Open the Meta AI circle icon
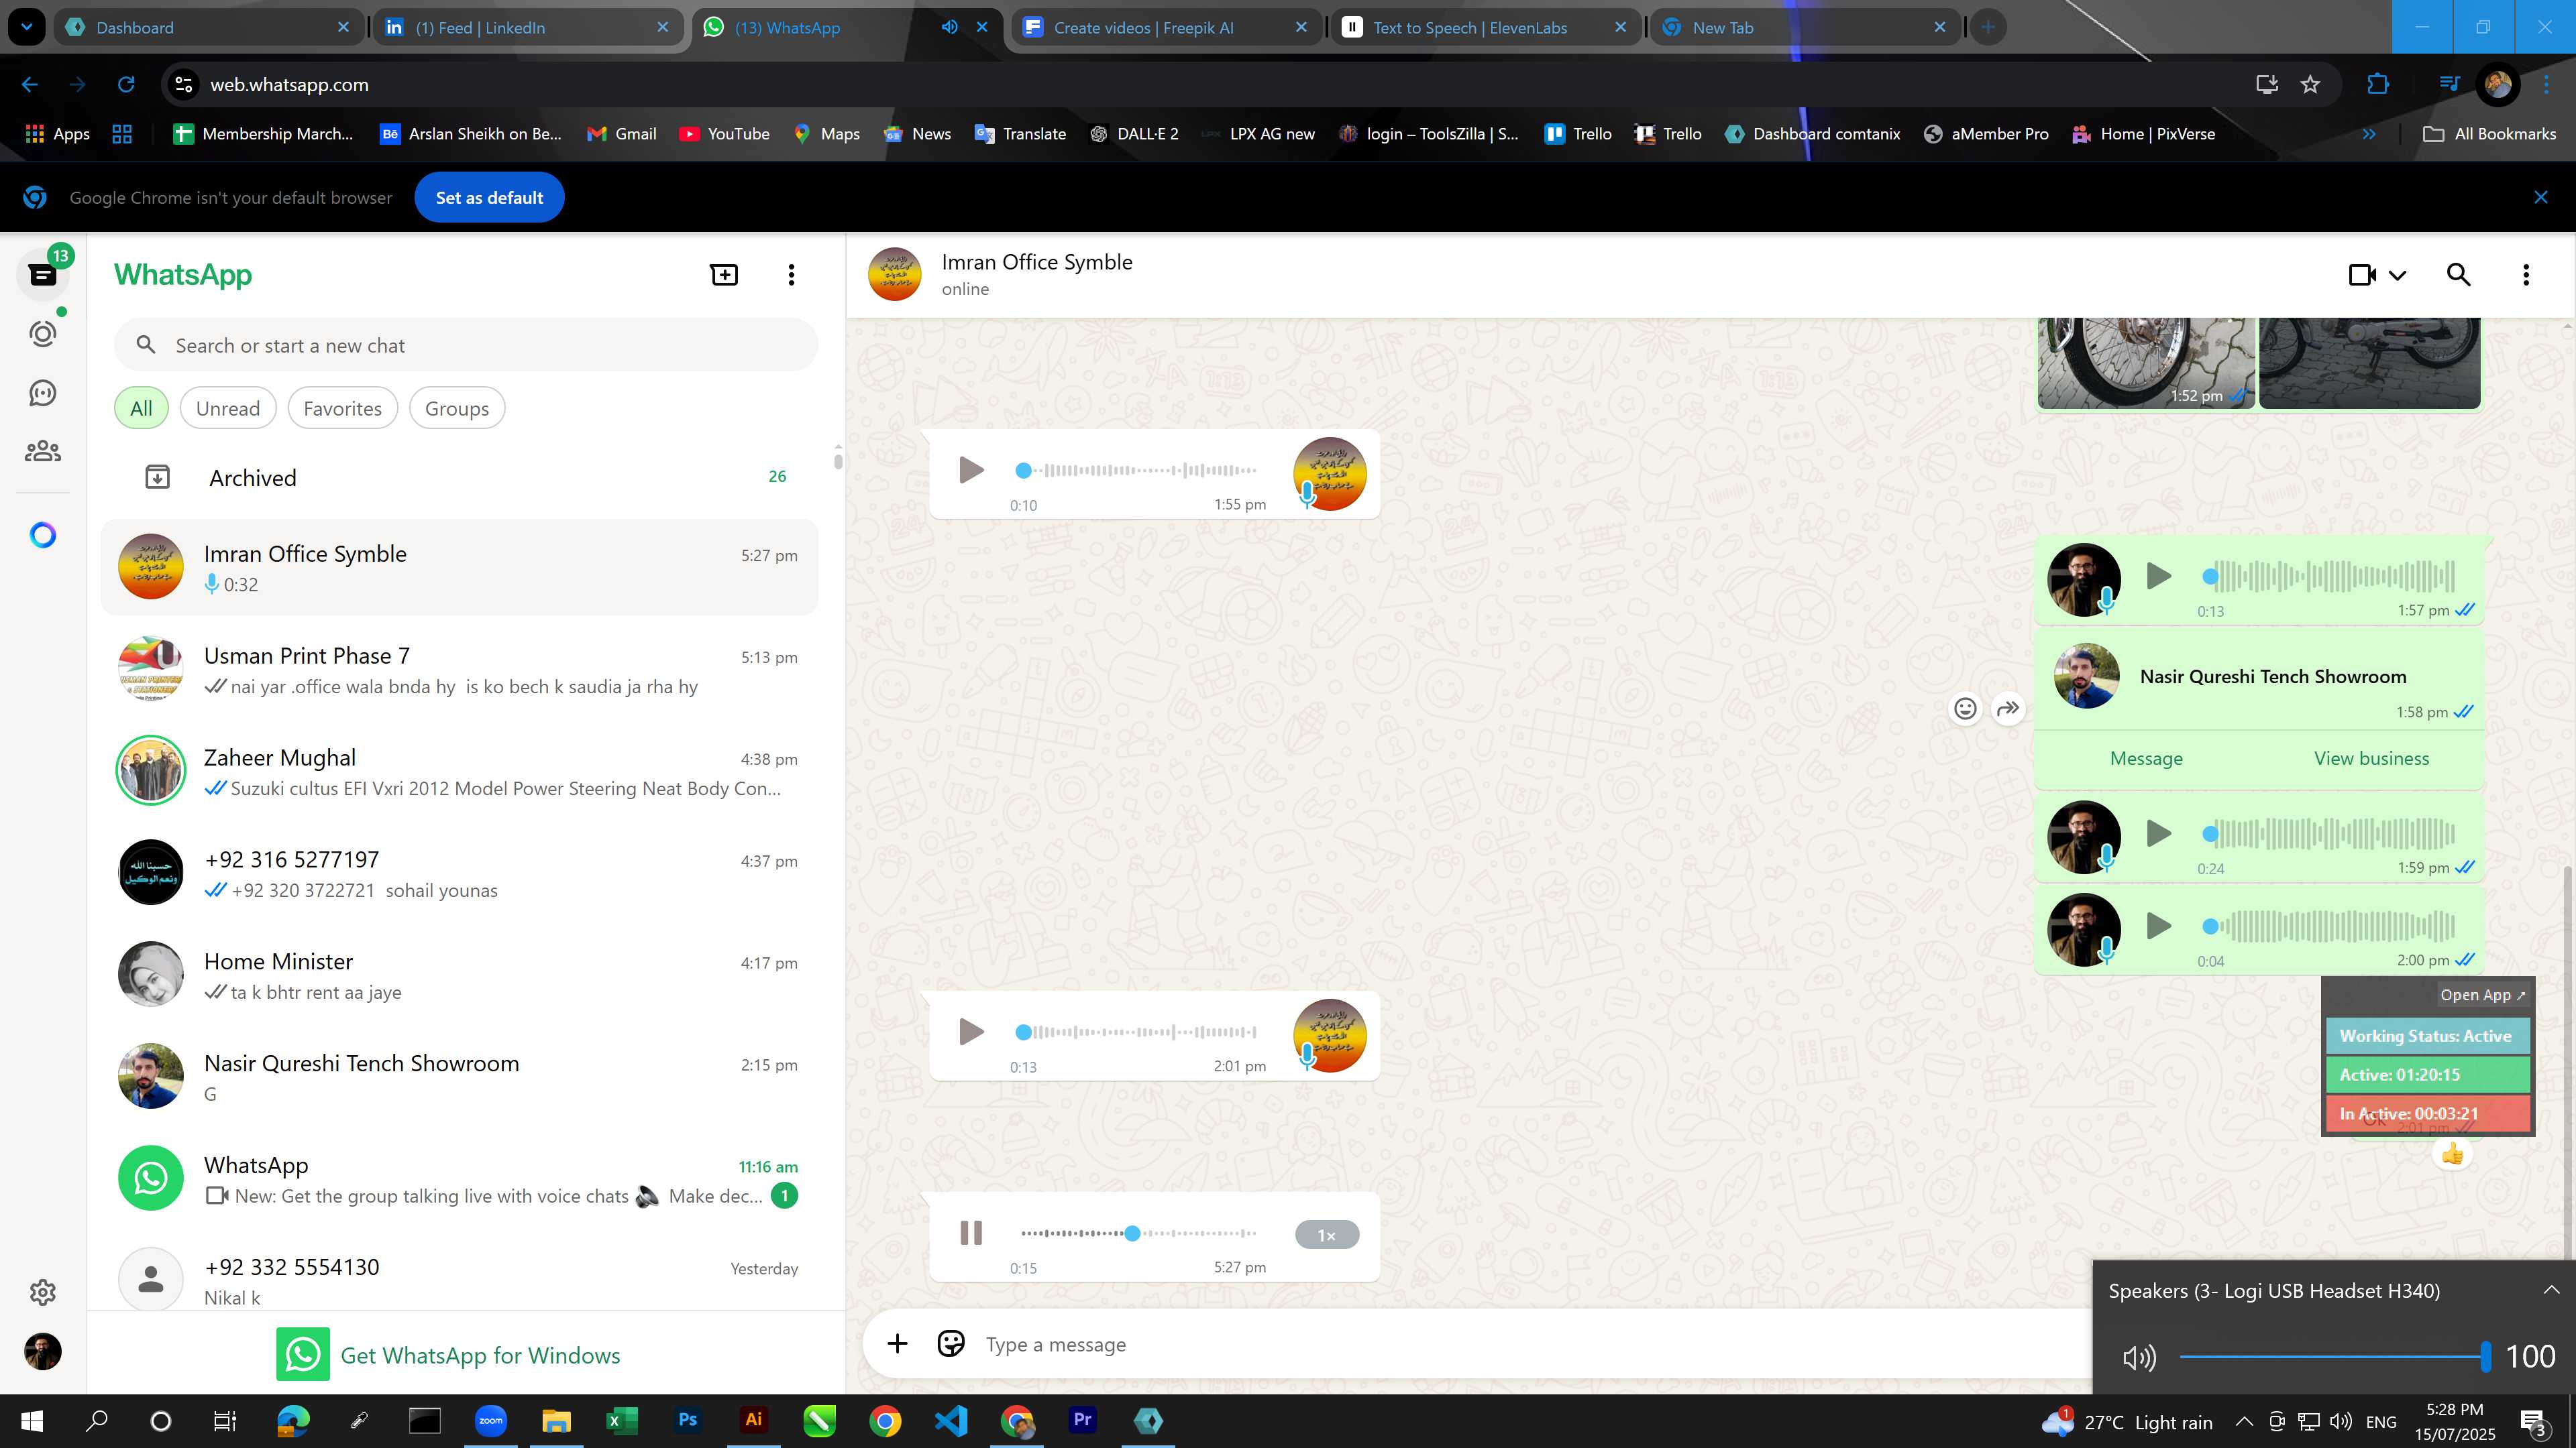This screenshot has width=2576, height=1448. tap(43, 536)
